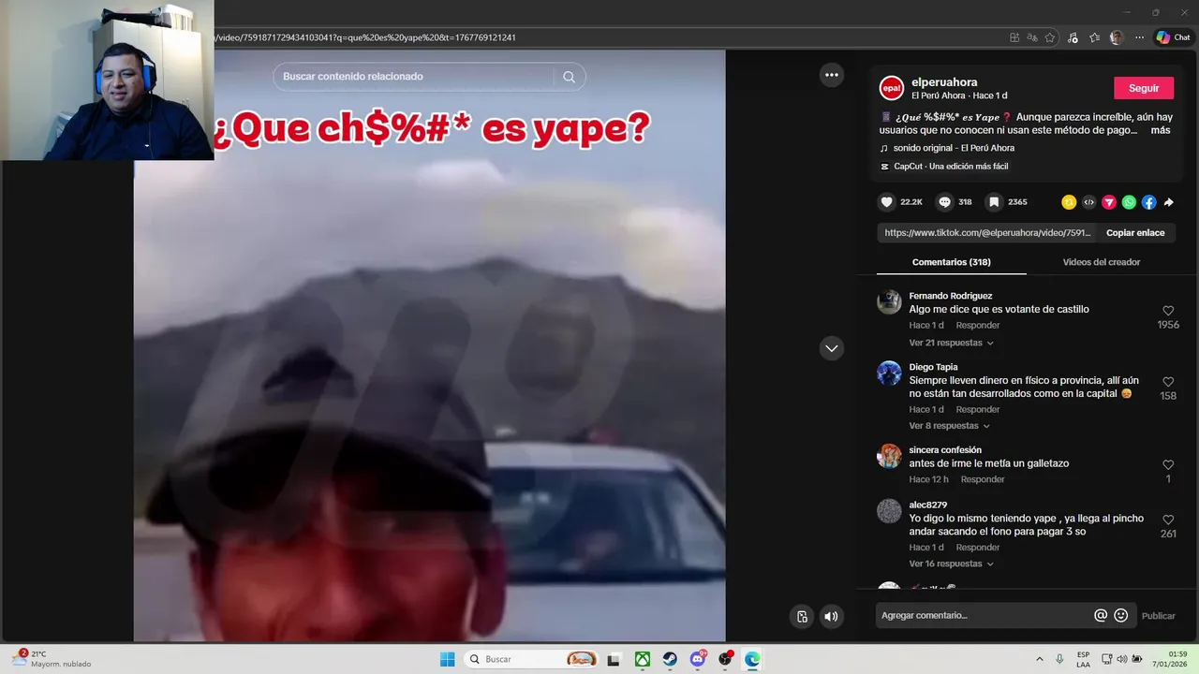Open favorites list icon in toolbar
This screenshot has height=674, width=1199.
tap(1094, 37)
